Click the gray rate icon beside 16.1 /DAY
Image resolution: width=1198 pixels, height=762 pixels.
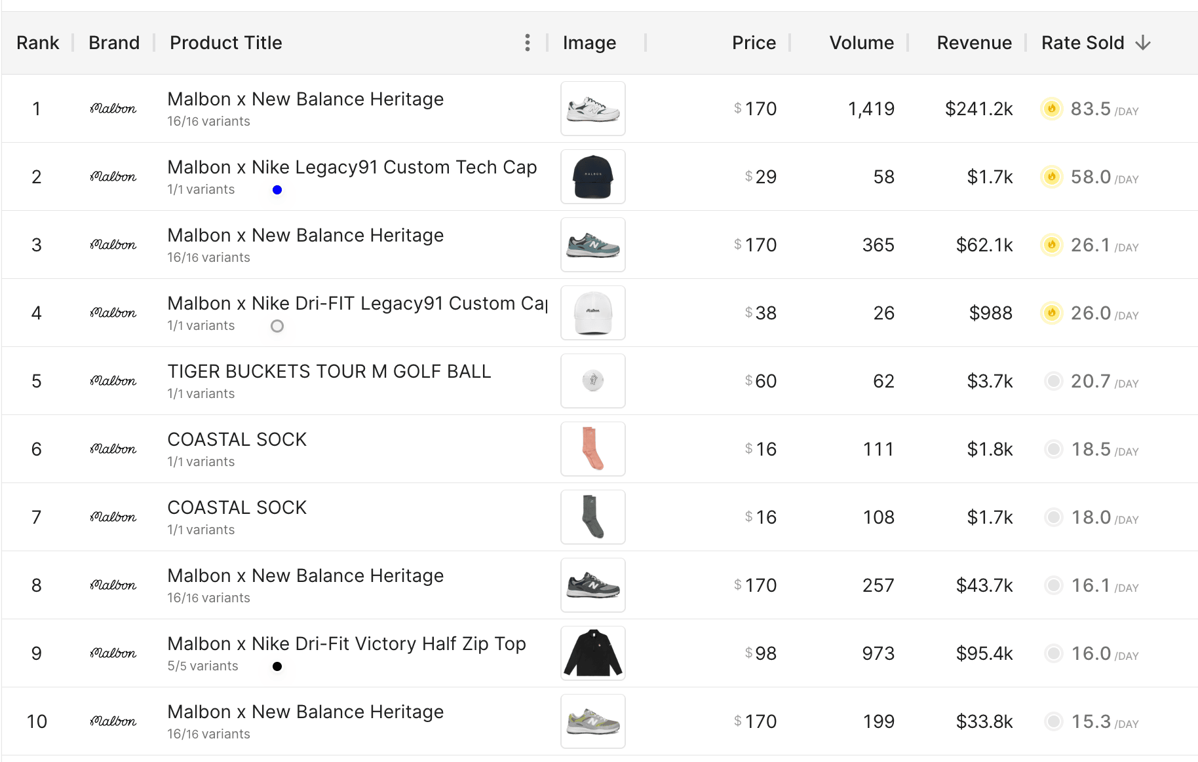coord(1054,585)
